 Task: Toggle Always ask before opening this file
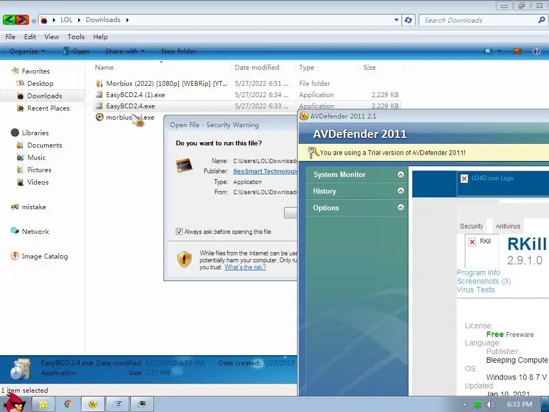click(x=179, y=232)
